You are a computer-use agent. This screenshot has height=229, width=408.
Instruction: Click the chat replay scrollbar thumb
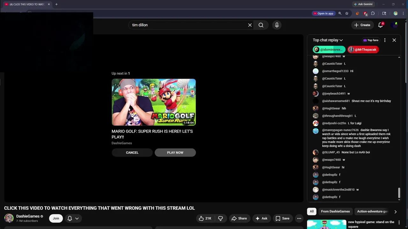(399, 192)
